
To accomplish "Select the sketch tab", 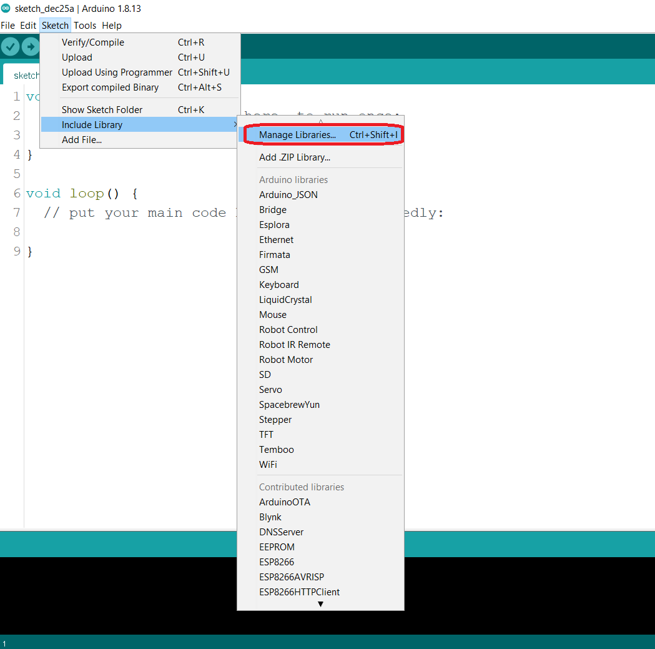I will pos(22,75).
